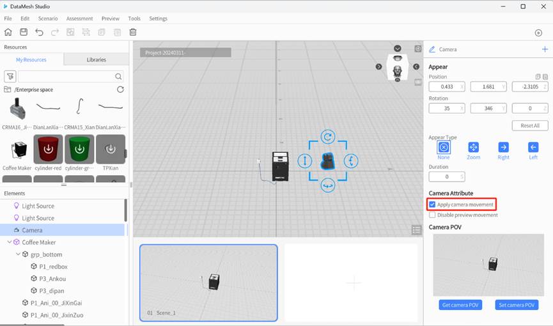Open the Scenario menu

(48, 19)
